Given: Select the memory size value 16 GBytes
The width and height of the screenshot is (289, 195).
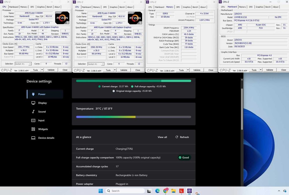Looking at the screenshot, I should (165, 17).
